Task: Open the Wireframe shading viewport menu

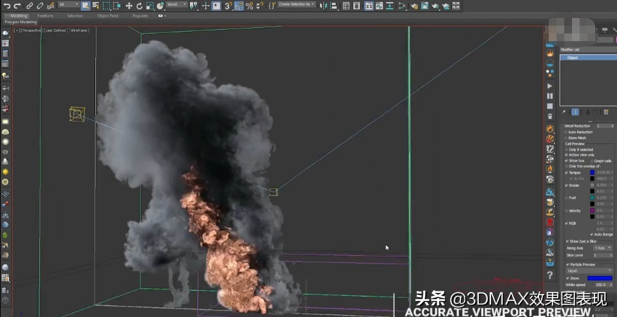Action: (80, 30)
